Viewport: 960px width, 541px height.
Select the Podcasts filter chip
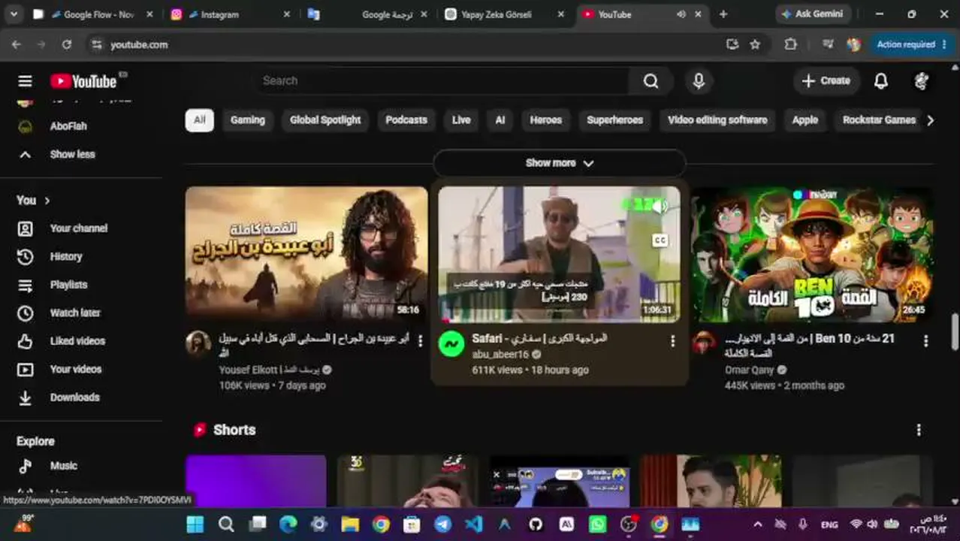point(406,120)
